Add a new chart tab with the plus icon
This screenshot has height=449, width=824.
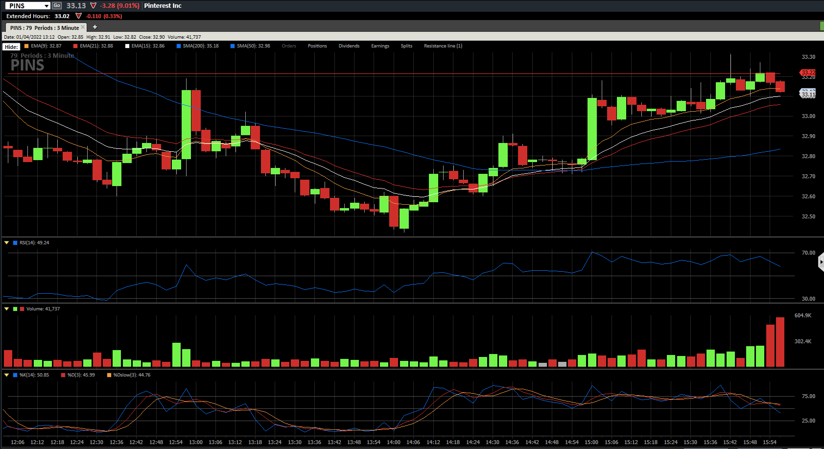click(x=95, y=27)
